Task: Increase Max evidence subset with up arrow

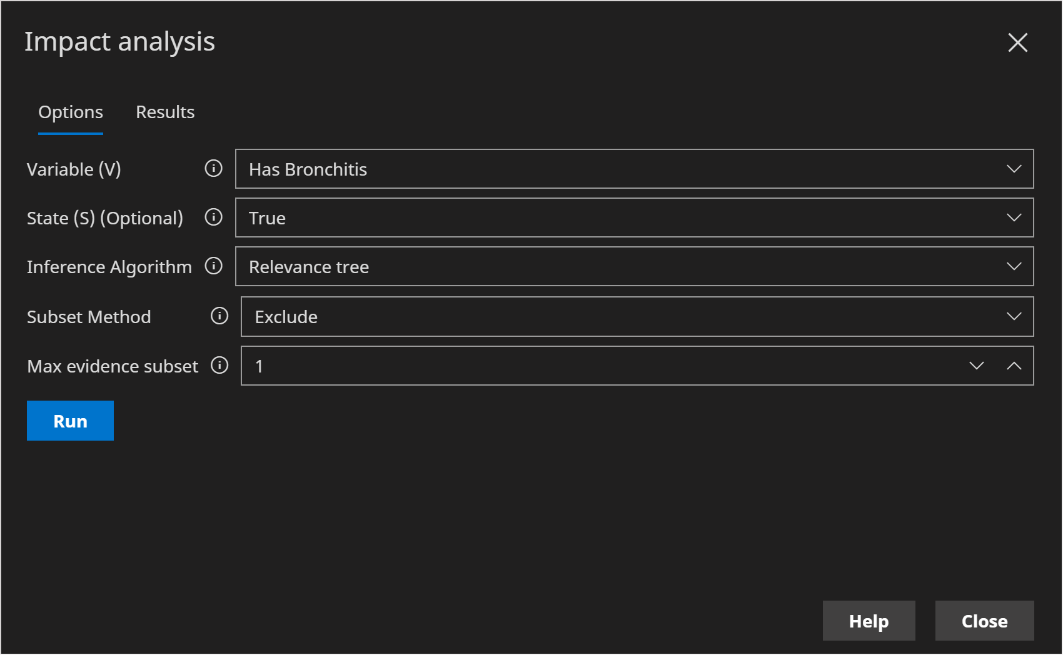Action: (x=1014, y=366)
